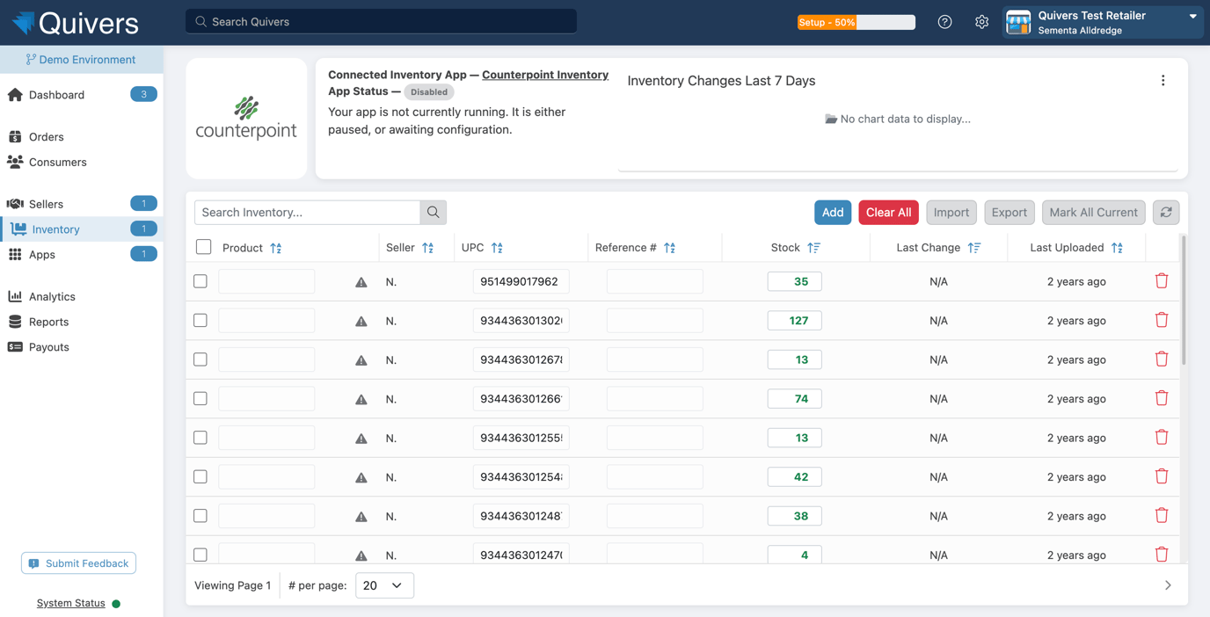Go to next page using right chevron
Image resolution: width=1210 pixels, height=617 pixels.
1167,585
